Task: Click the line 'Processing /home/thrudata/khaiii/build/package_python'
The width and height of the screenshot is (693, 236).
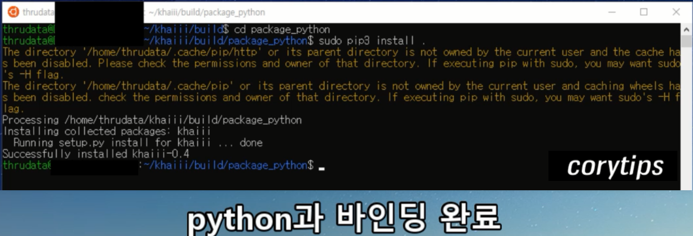Action: tap(152, 120)
